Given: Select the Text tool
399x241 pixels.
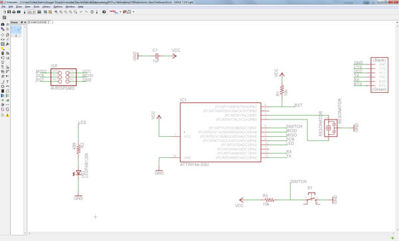Looking at the screenshot, I should pyautogui.click(x=7, y=82).
